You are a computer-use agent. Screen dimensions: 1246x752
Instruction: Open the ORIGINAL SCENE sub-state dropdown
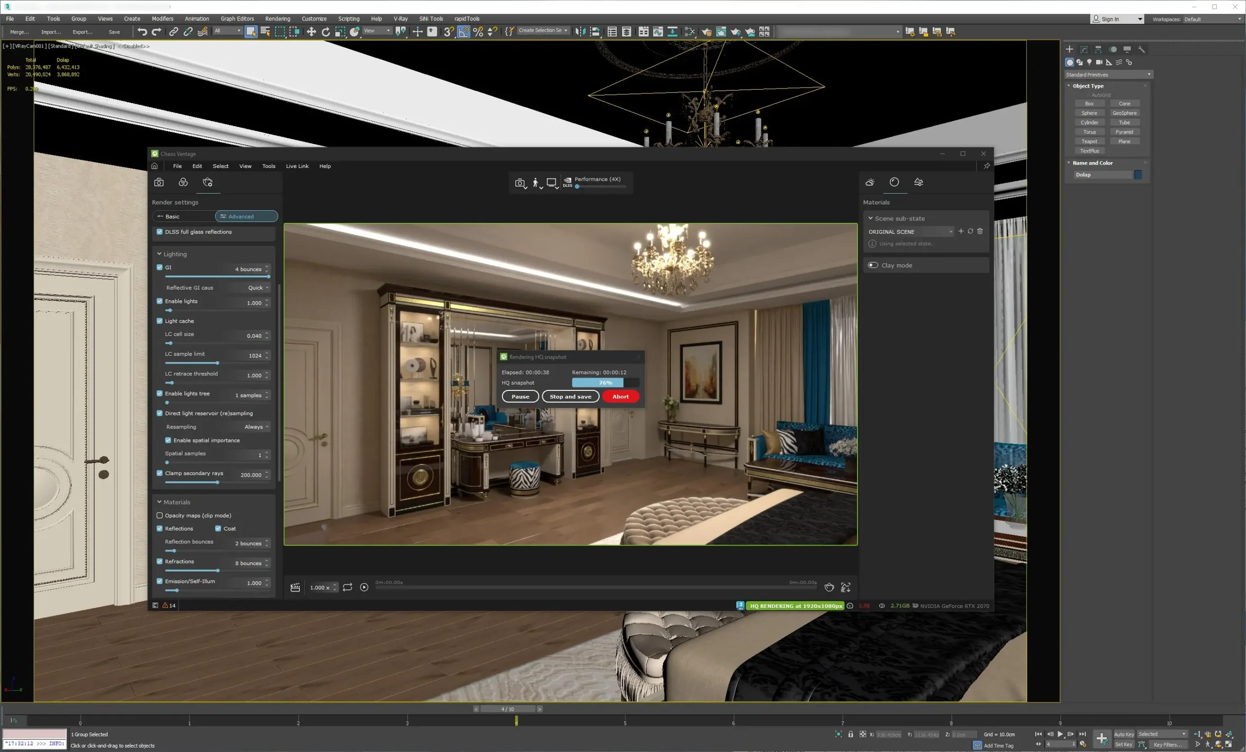click(910, 232)
